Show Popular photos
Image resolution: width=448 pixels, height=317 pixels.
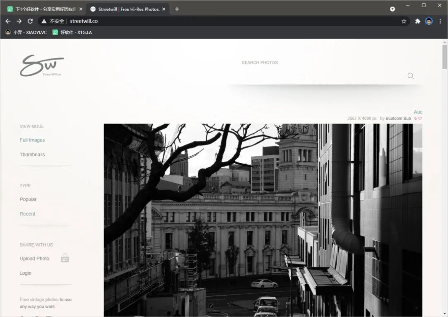(28, 199)
